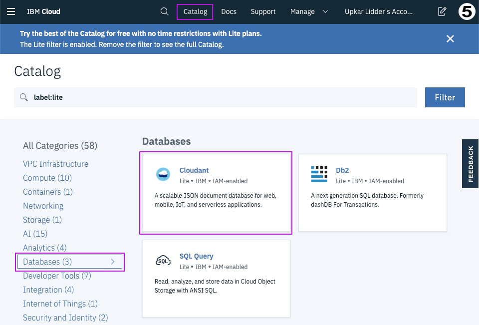Image resolution: width=479 pixels, height=325 pixels.
Task: Open the Catalog menu item
Action: coord(195,11)
